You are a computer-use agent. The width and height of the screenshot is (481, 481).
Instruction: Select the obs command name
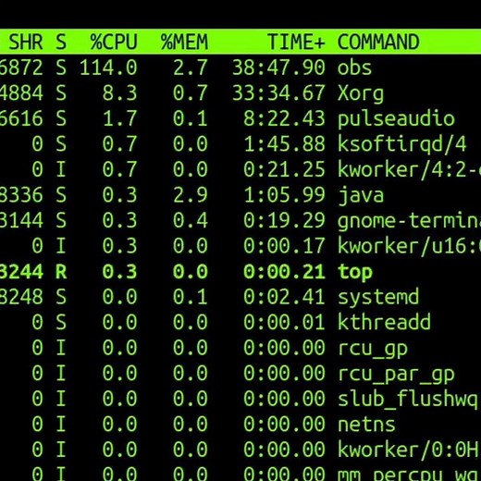coord(354,68)
